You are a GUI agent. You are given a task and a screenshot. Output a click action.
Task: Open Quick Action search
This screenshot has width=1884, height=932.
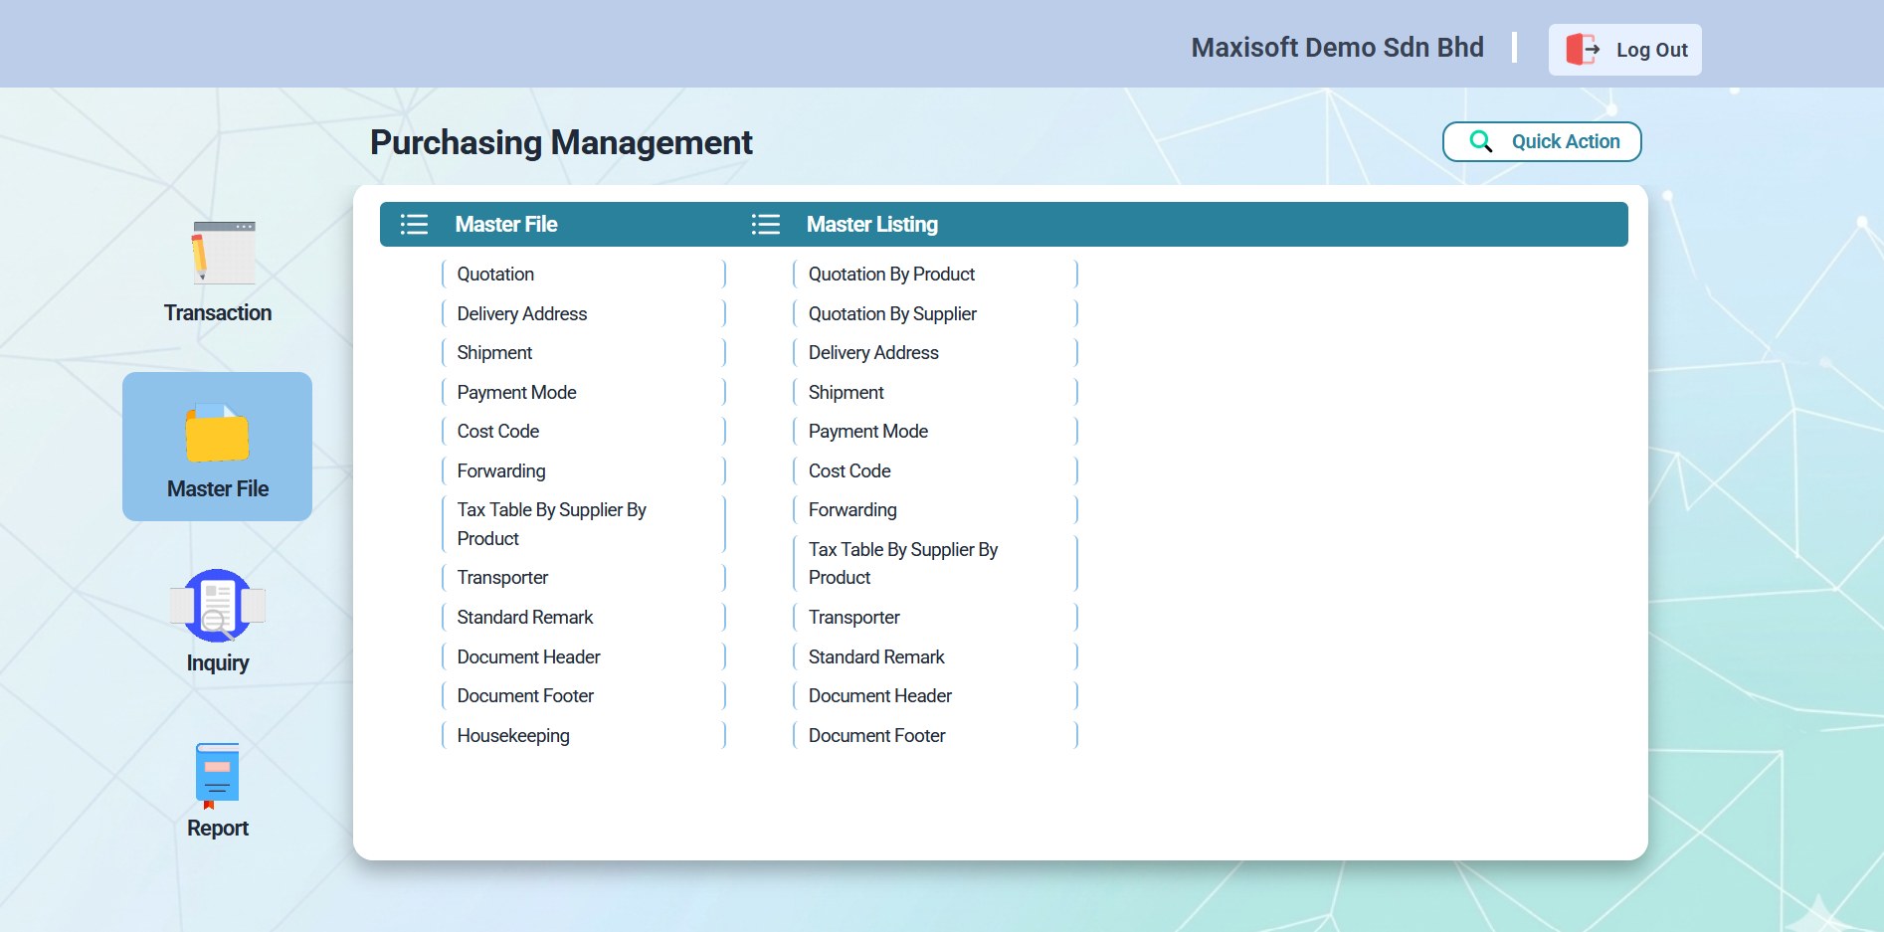[x=1542, y=141]
